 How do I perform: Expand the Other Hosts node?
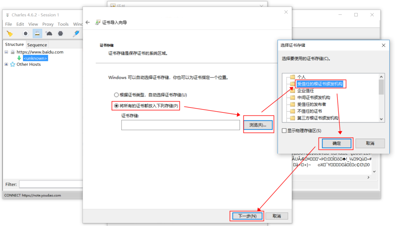coord(6,64)
